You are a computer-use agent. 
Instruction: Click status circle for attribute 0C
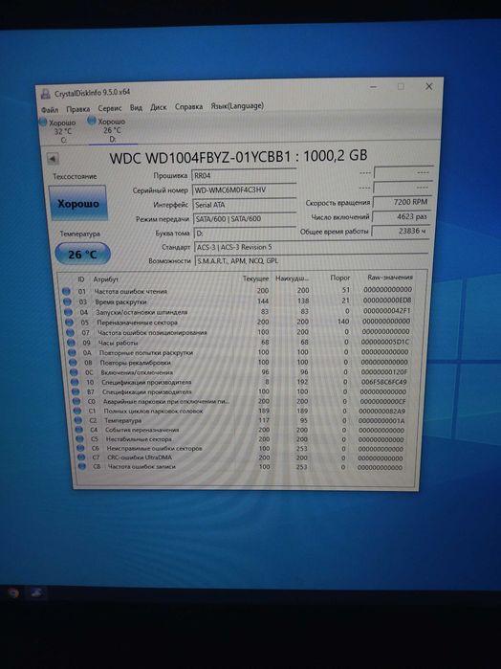tap(75, 372)
